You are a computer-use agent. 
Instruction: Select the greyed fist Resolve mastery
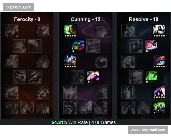(128, 31)
